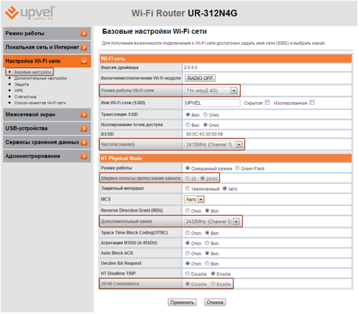Open Локальная сеть и Интернет section
Image resolution: width=359 pixels, height=314 pixels.
(x=47, y=47)
